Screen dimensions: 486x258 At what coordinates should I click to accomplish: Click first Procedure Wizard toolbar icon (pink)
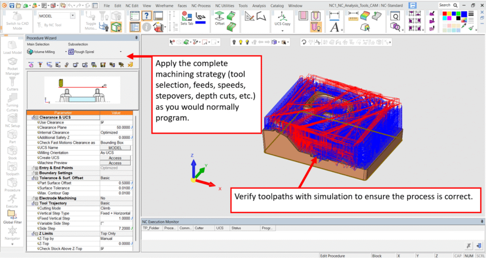tap(31, 65)
